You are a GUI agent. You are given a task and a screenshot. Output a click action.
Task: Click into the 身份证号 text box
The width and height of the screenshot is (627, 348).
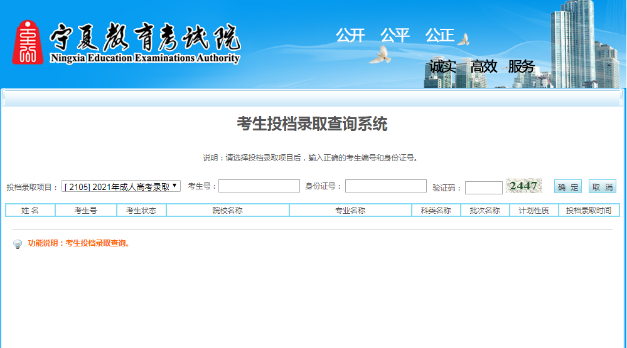(x=385, y=186)
